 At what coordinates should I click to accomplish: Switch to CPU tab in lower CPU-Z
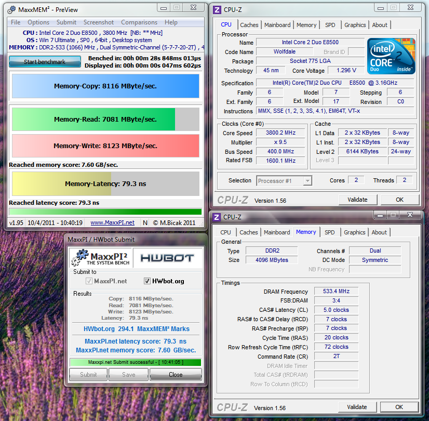225,232
